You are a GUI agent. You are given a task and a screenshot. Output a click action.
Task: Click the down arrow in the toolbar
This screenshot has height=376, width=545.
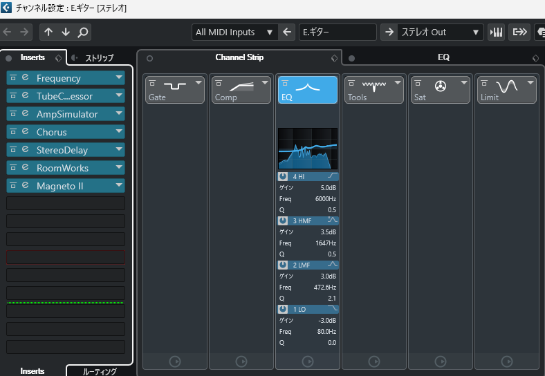coord(66,32)
